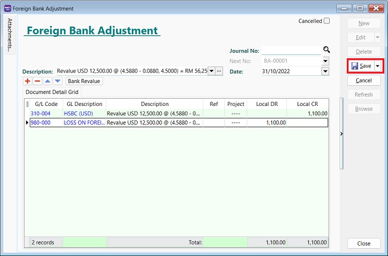388x256 pixels.
Task: Expand the Description field dropdown
Action: click(x=211, y=71)
